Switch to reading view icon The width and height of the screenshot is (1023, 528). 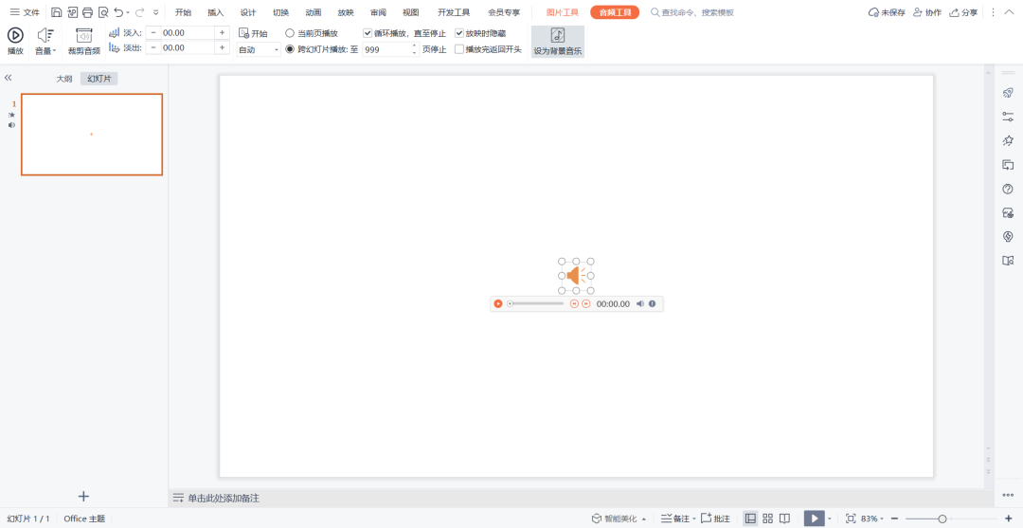click(785, 519)
